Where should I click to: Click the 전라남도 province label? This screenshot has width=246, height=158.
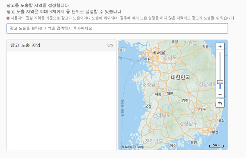pos(154,141)
